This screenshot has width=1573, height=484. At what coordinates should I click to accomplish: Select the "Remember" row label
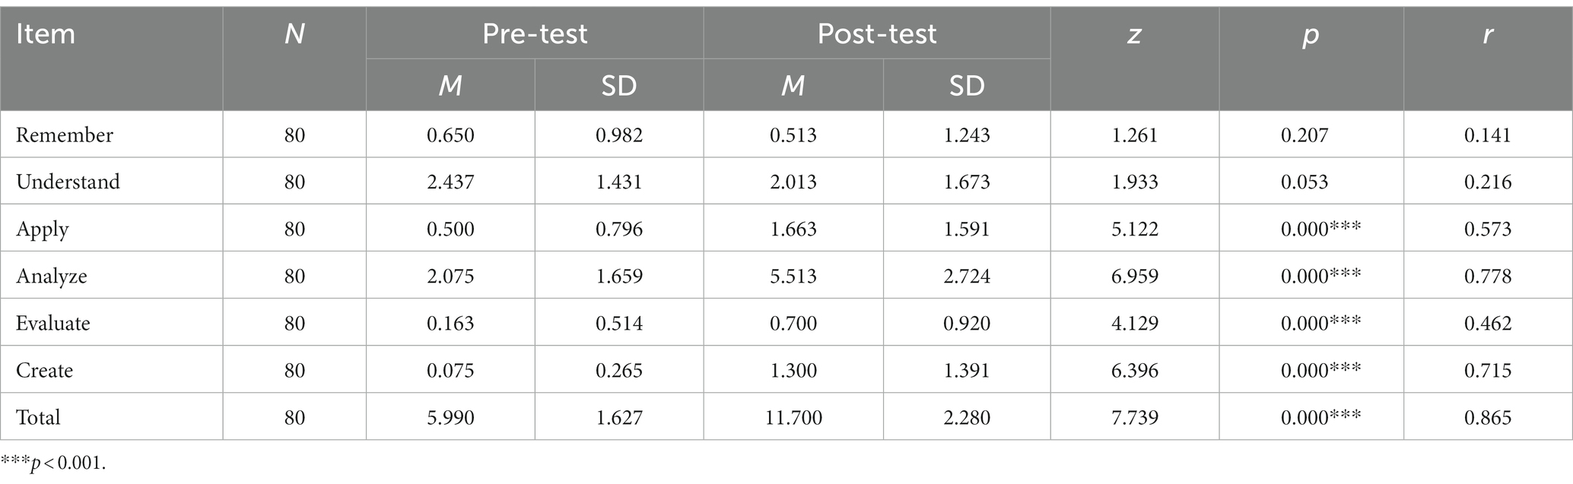65,135
